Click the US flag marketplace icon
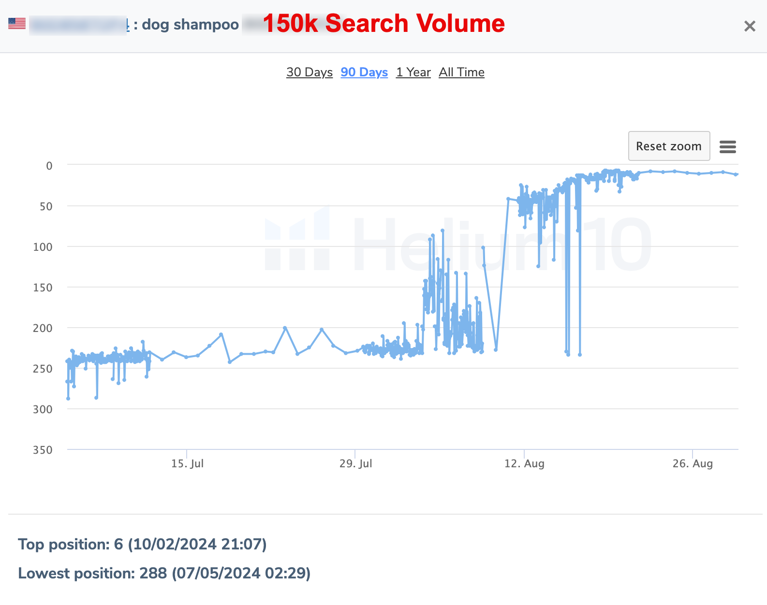This screenshot has height=605, width=767. click(x=17, y=23)
